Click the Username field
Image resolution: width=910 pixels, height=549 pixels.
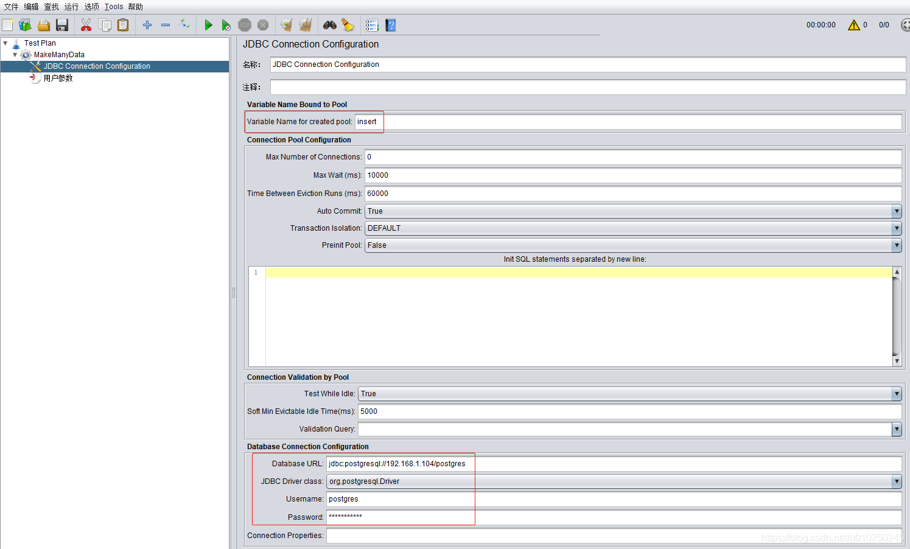click(614, 499)
